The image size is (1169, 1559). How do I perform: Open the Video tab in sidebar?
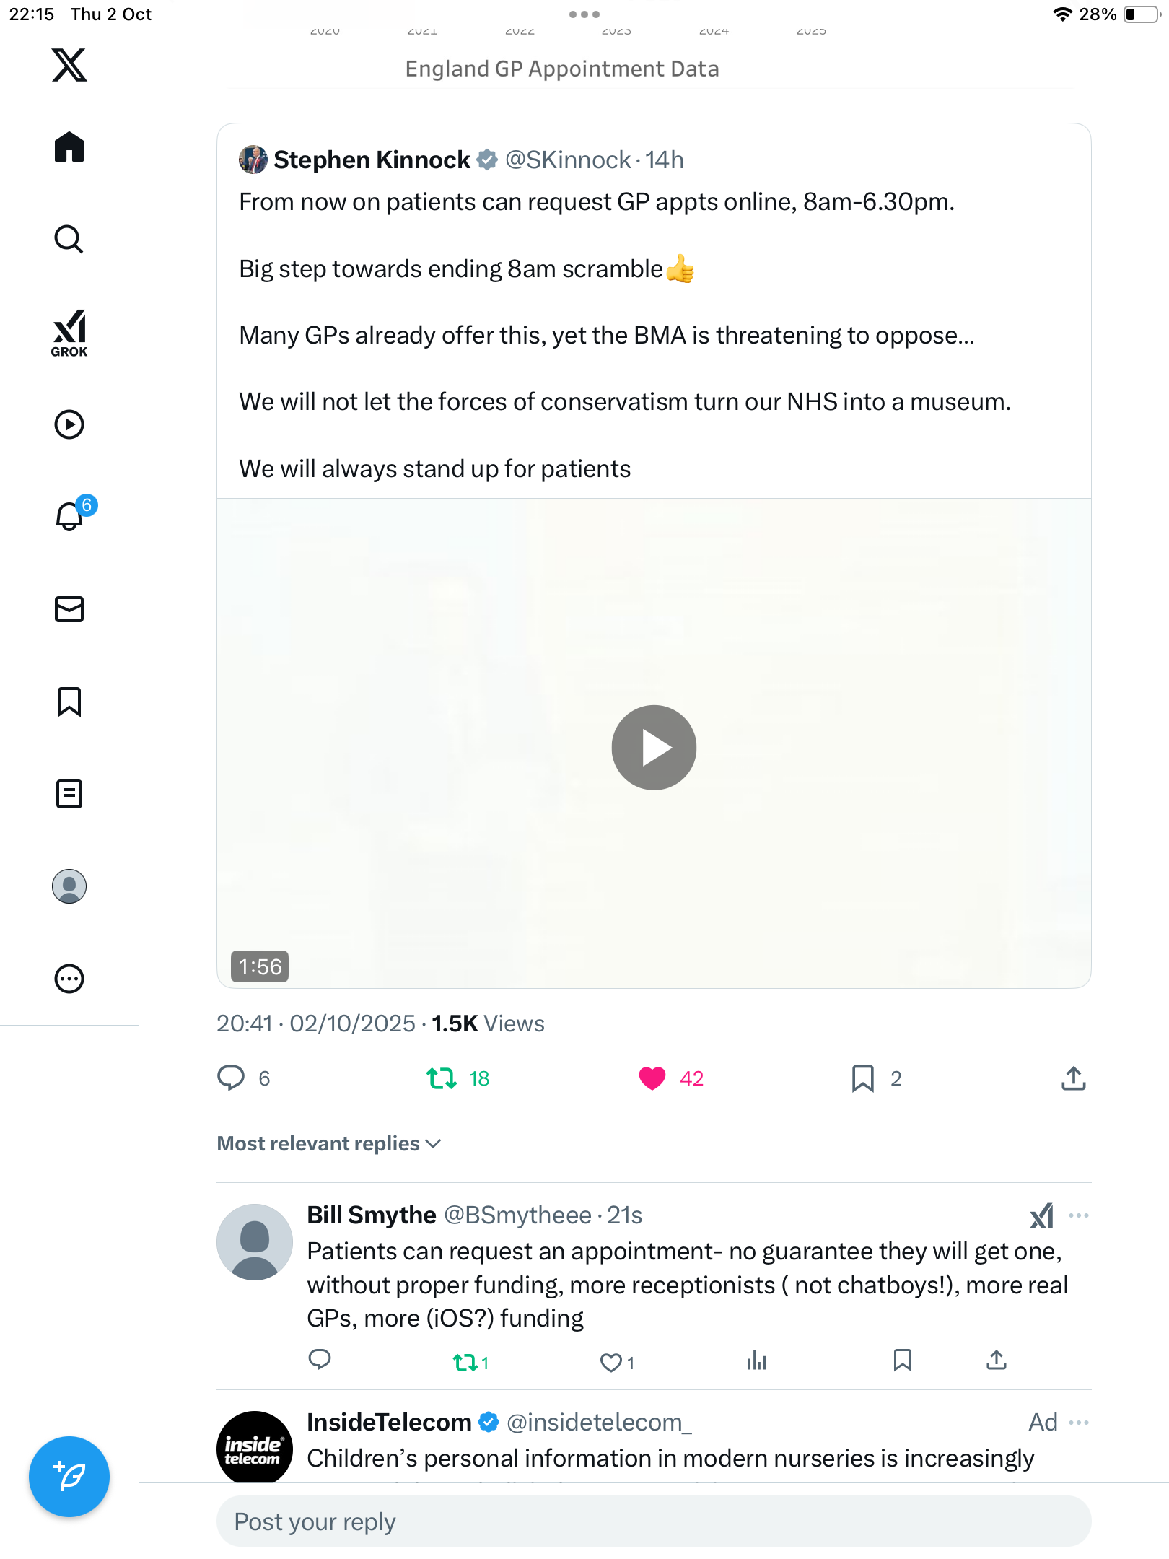coord(69,424)
